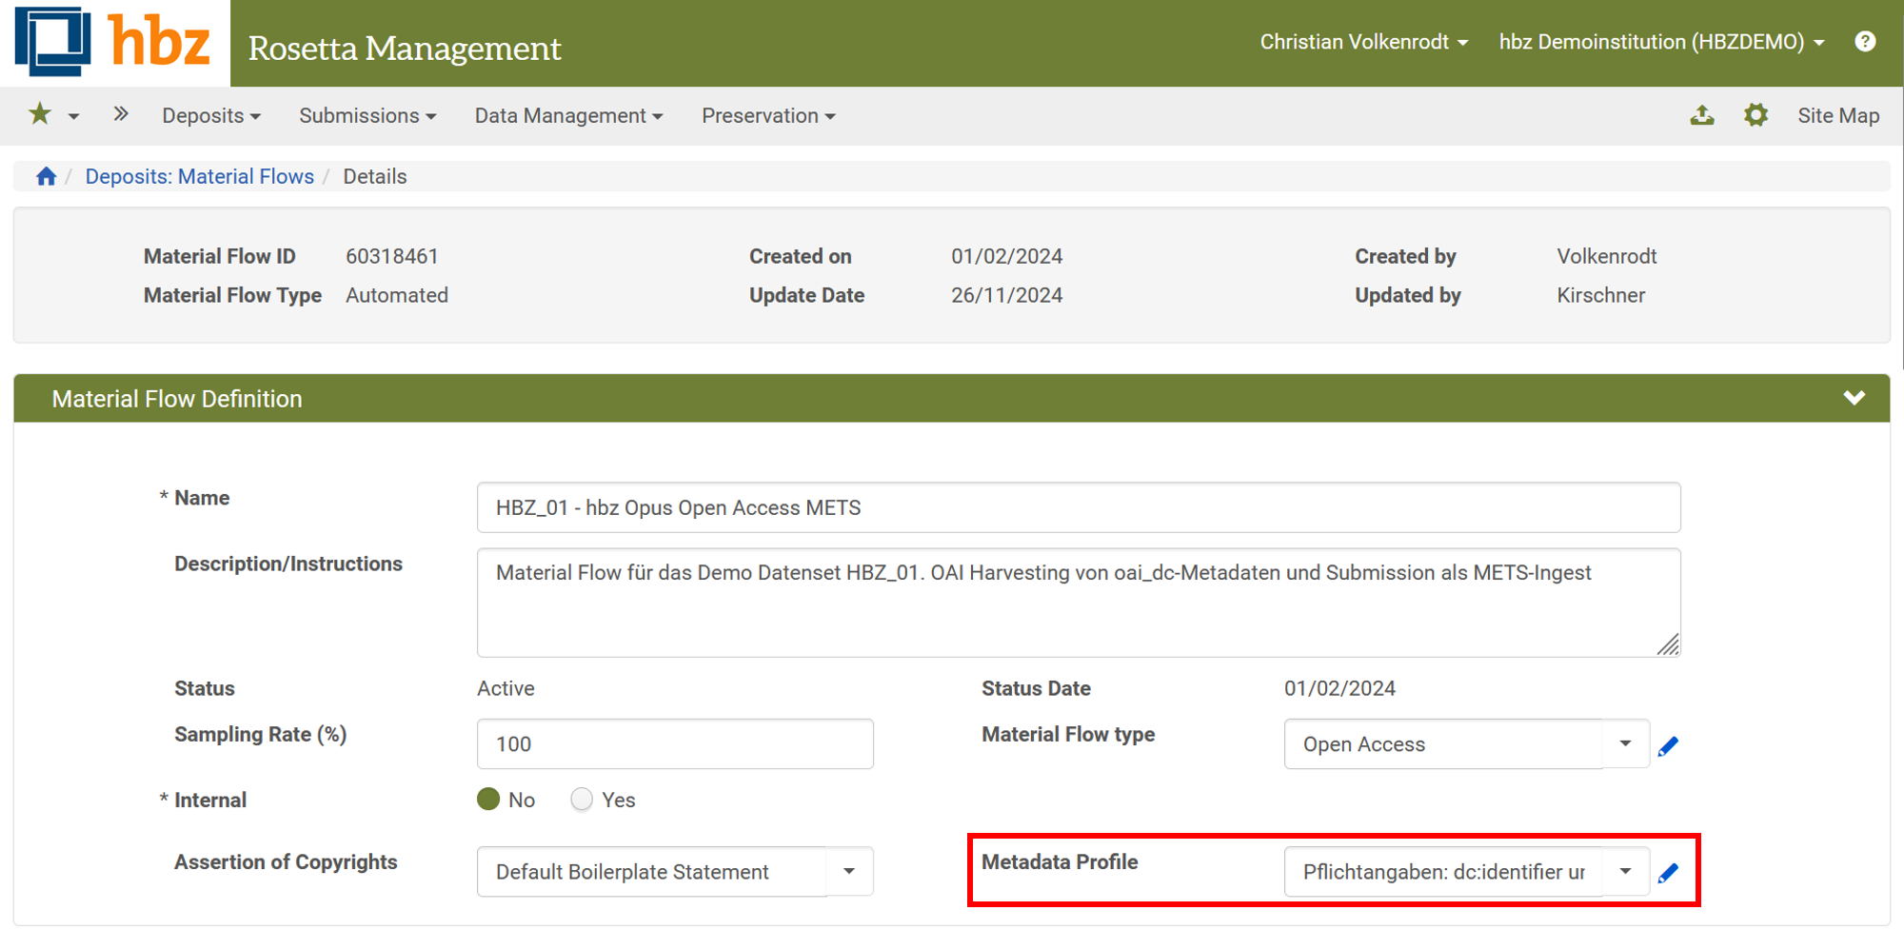
Task: Set Internal to Yes
Action: [581, 800]
